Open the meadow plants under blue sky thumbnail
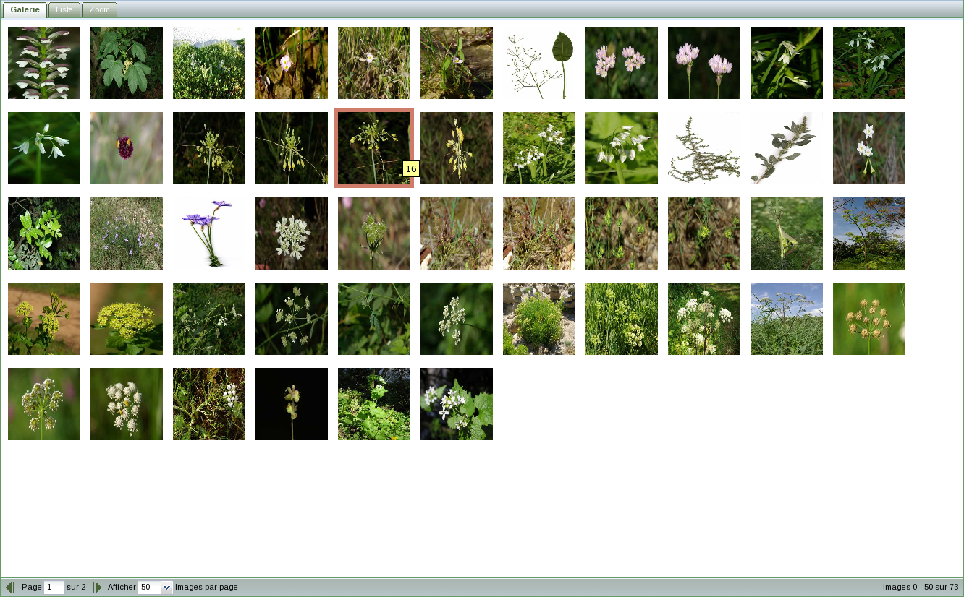This screenshot has width=964, height=597. pyautogui.click(x=787, y=319)
